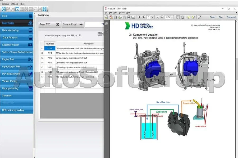Click the camera snapshot toolbar icon
Image resolution: width=238 pixels, height=158 pixels.
point(17,9)
